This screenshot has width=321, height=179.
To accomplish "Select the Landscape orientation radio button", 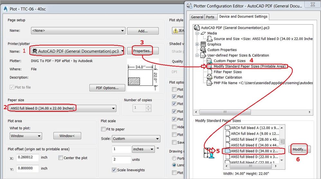I will tap(174, 165).
